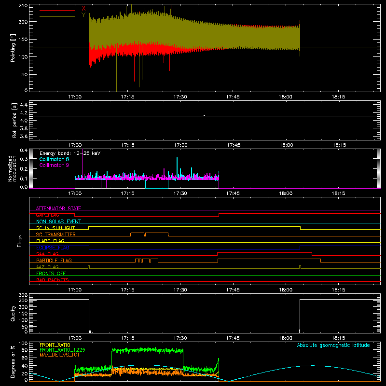
Task: Click the 80 value on Degrees axis
Action: [x=25, y=349]
